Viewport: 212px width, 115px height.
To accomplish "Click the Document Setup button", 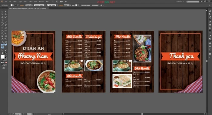I will (x=86, y=5).
